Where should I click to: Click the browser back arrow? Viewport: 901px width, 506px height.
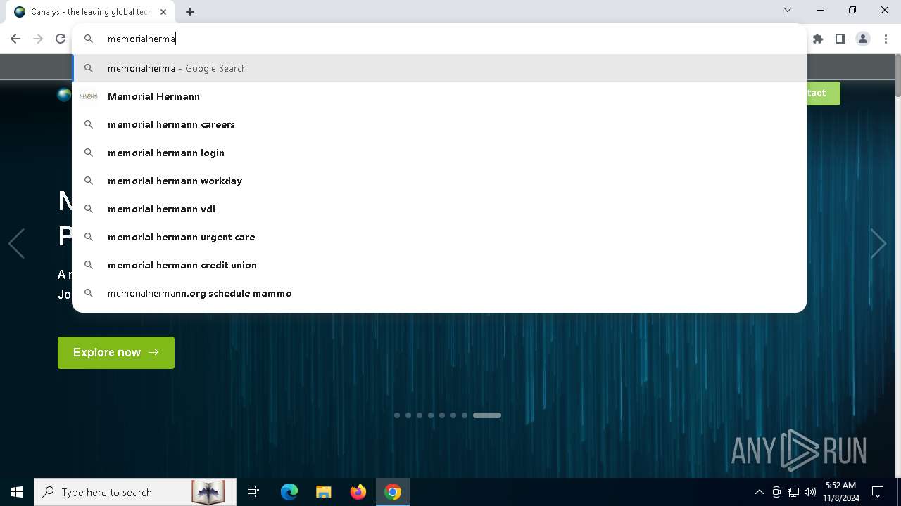pyautogui.click(x=15, y=39)
